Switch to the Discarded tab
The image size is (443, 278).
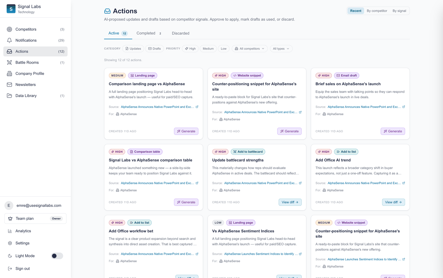181,33
